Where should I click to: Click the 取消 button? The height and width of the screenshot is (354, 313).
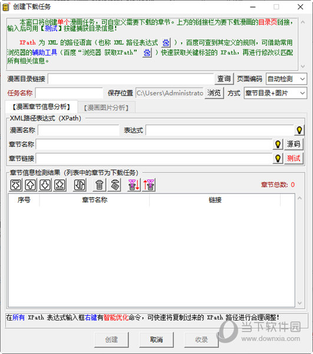[x=157, y=340]
